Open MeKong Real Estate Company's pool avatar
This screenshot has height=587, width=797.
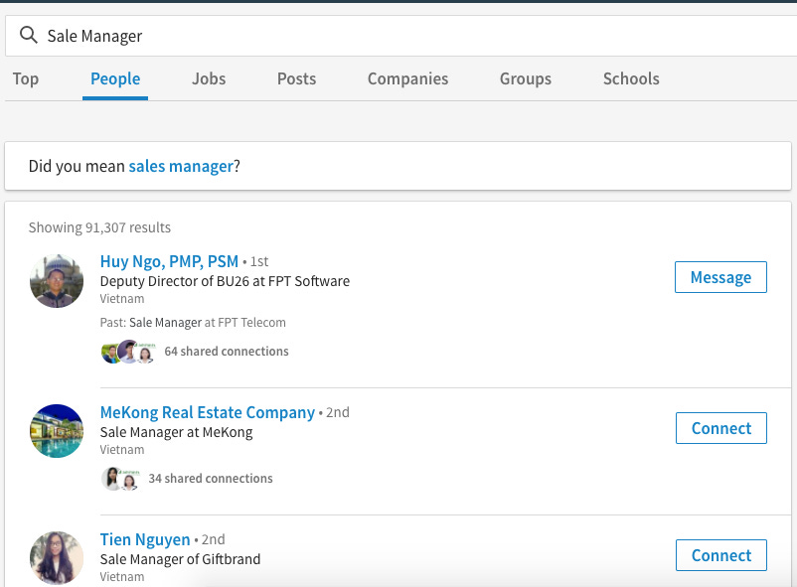pos(57,431)
